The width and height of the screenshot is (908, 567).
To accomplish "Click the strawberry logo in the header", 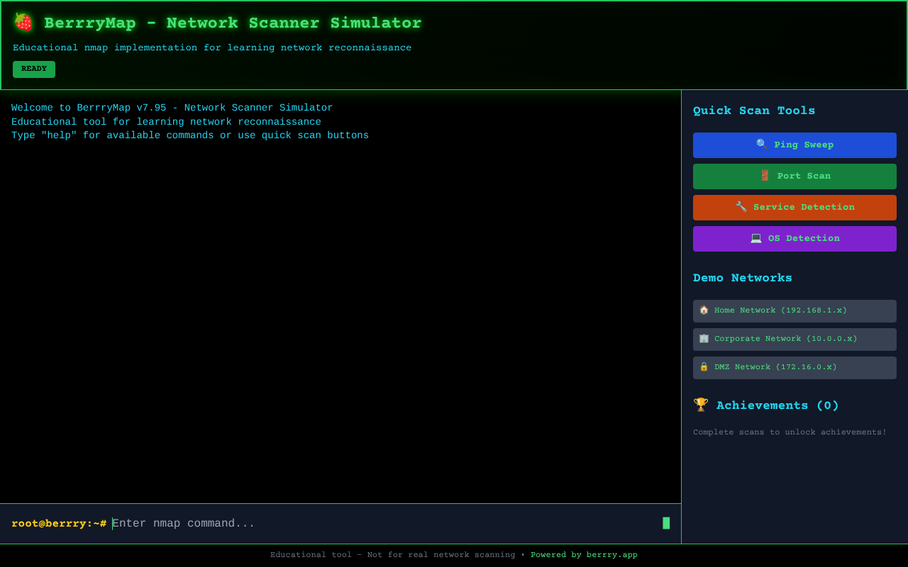I will (23, 21).
